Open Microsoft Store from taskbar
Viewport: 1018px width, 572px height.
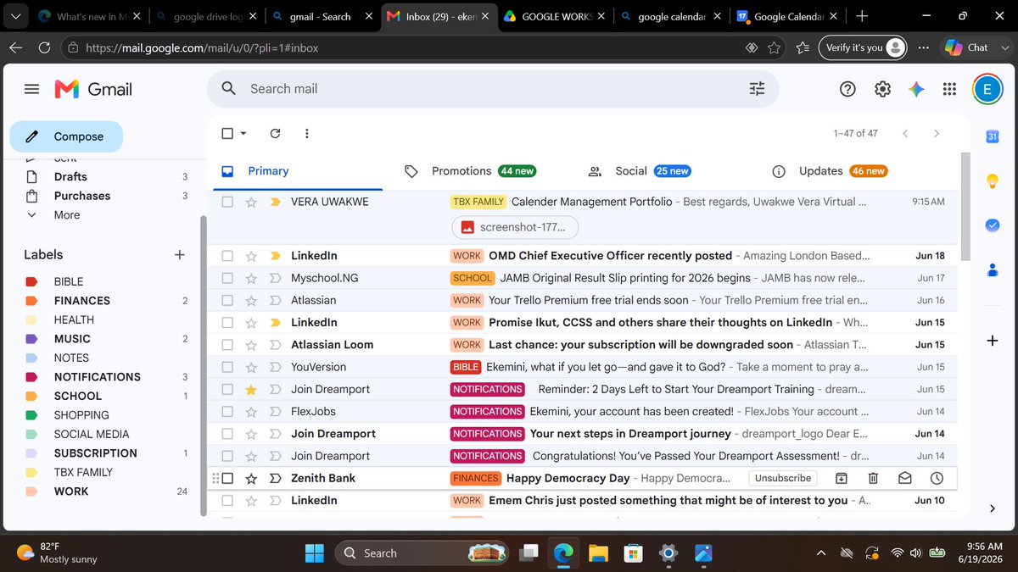pyautogui.click(x=633, y=553)
